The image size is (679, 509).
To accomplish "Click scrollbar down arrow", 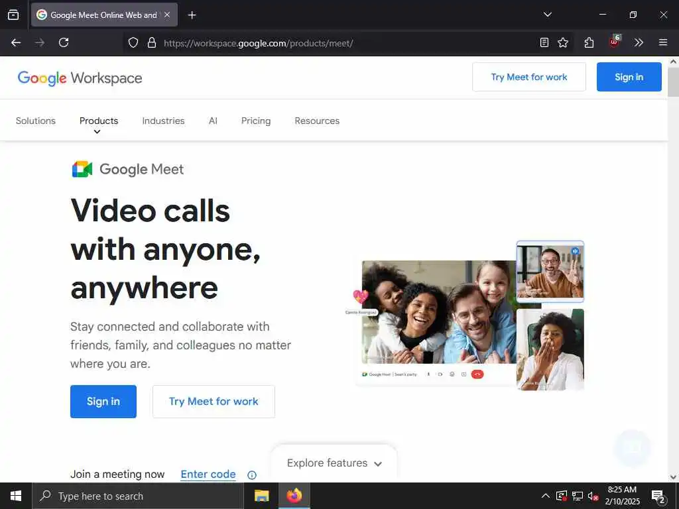I will (x=673, y=477).
